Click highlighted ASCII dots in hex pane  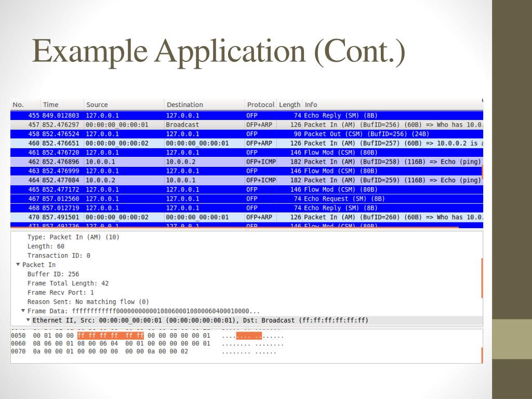pyautogui.click(x=249, y=336)
